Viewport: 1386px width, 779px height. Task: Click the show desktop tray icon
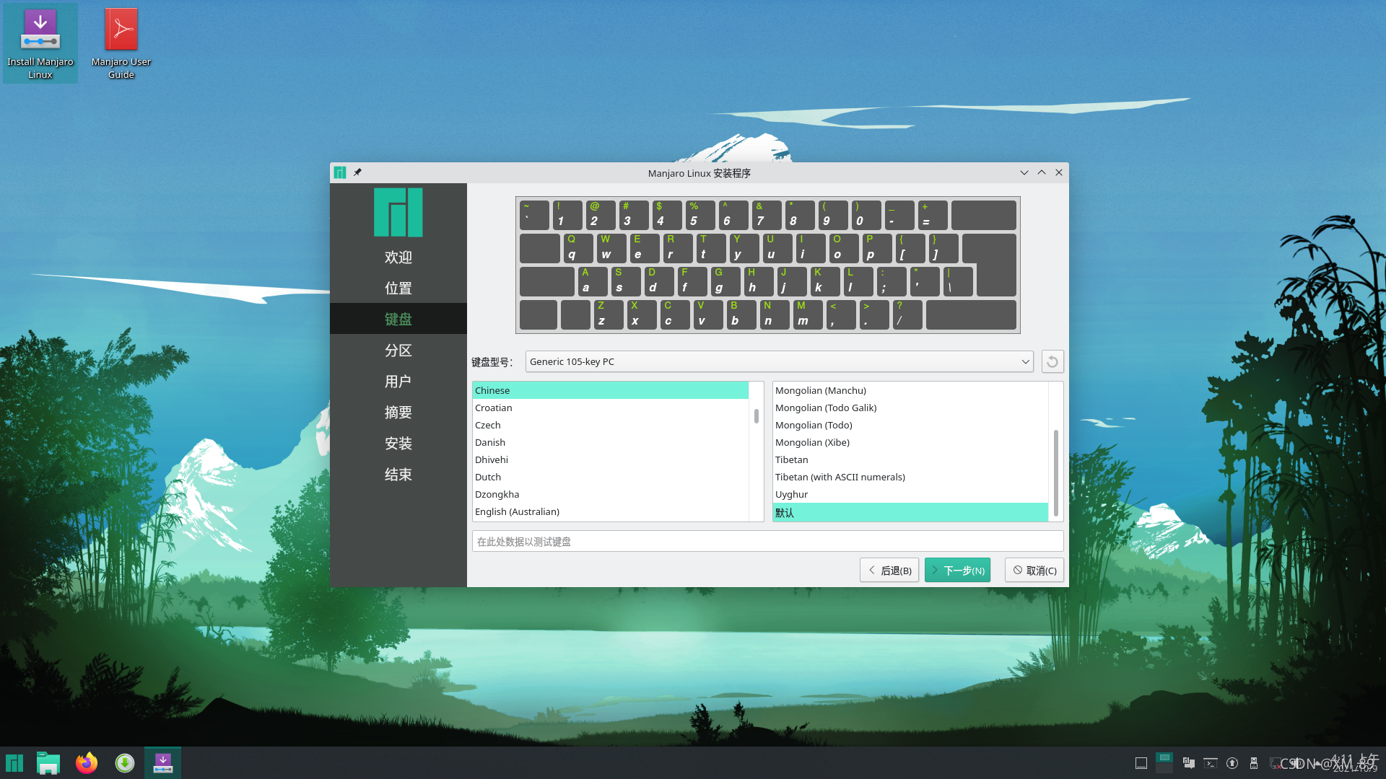point(1141,763)
